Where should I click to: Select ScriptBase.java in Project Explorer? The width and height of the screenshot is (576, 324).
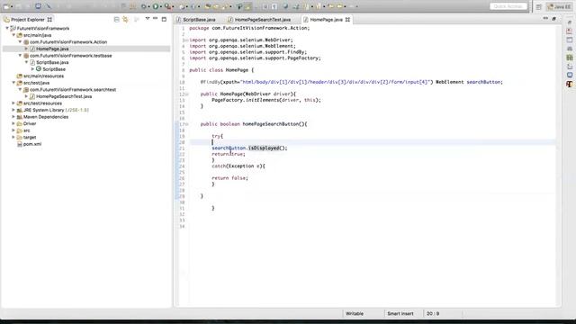(52, 62)
